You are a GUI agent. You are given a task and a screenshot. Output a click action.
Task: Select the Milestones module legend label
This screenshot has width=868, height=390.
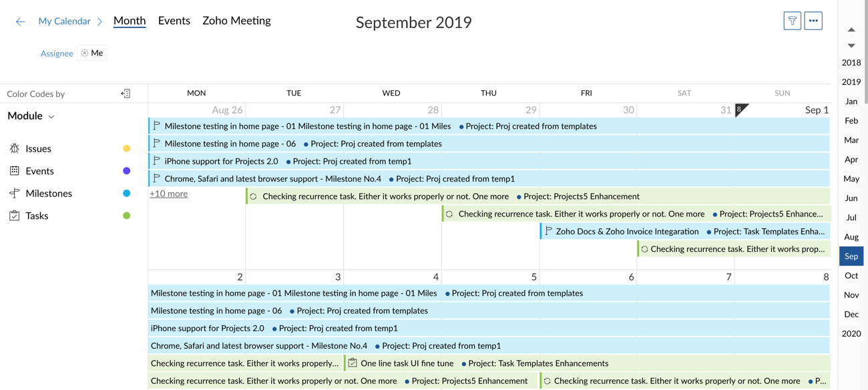coord(49,194)
